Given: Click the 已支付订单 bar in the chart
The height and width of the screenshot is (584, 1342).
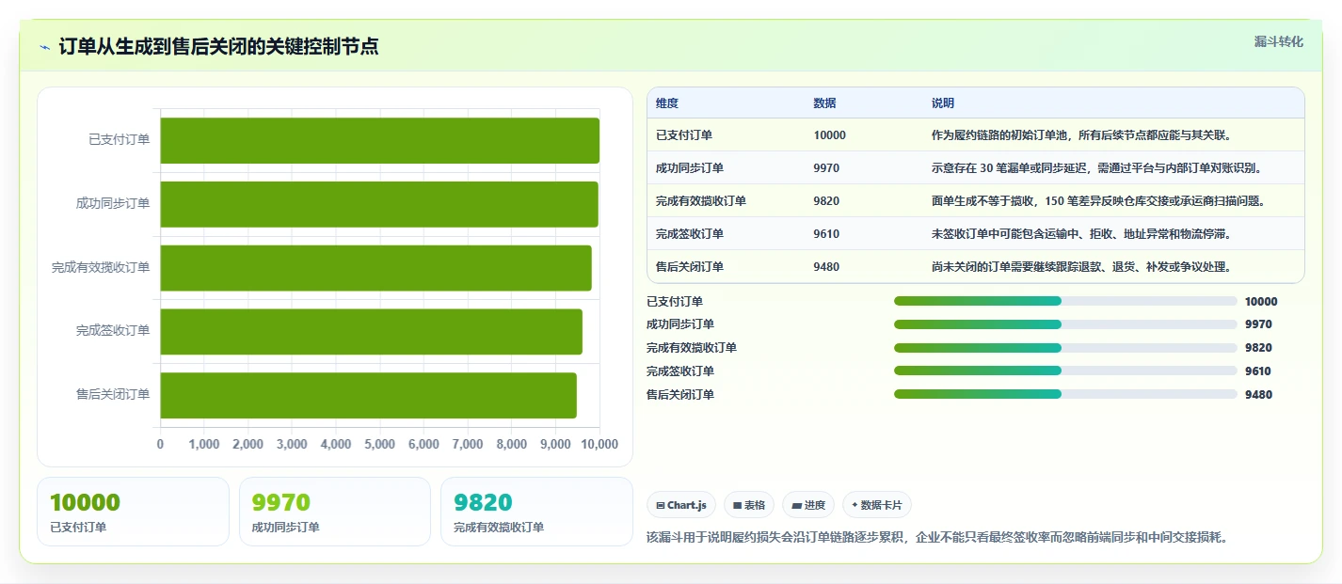Looking at the screenshot, I should coord(380,140).
